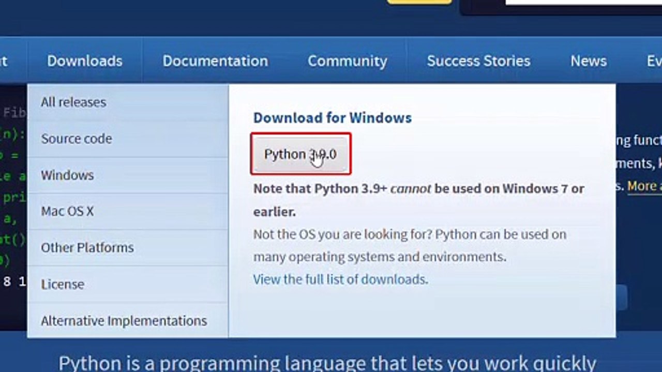The height and width of the screenshot is (372, 662).
Task: Click the 'Python is a programming language' tagline
Action: pyautogui.click(x=327, y=363)
